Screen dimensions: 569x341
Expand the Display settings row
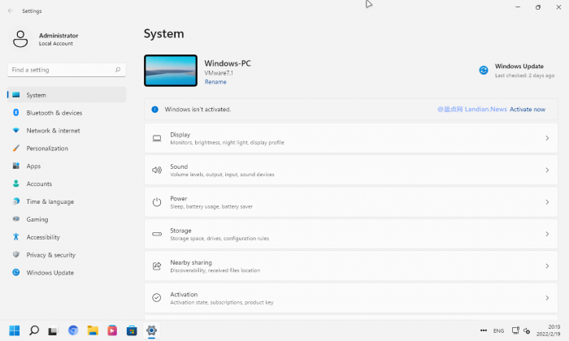(x=350, y=138)
